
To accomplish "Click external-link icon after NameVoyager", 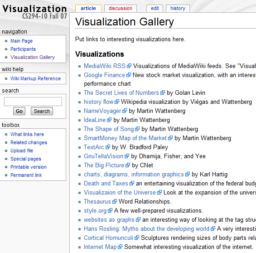I will 125,111.
